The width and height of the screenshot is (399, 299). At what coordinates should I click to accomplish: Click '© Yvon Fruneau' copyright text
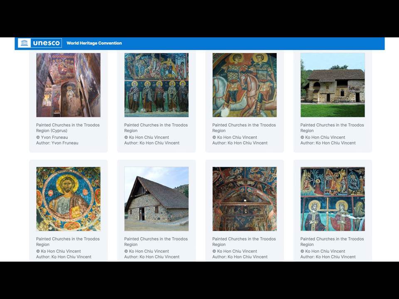click(x=52, y=137)
